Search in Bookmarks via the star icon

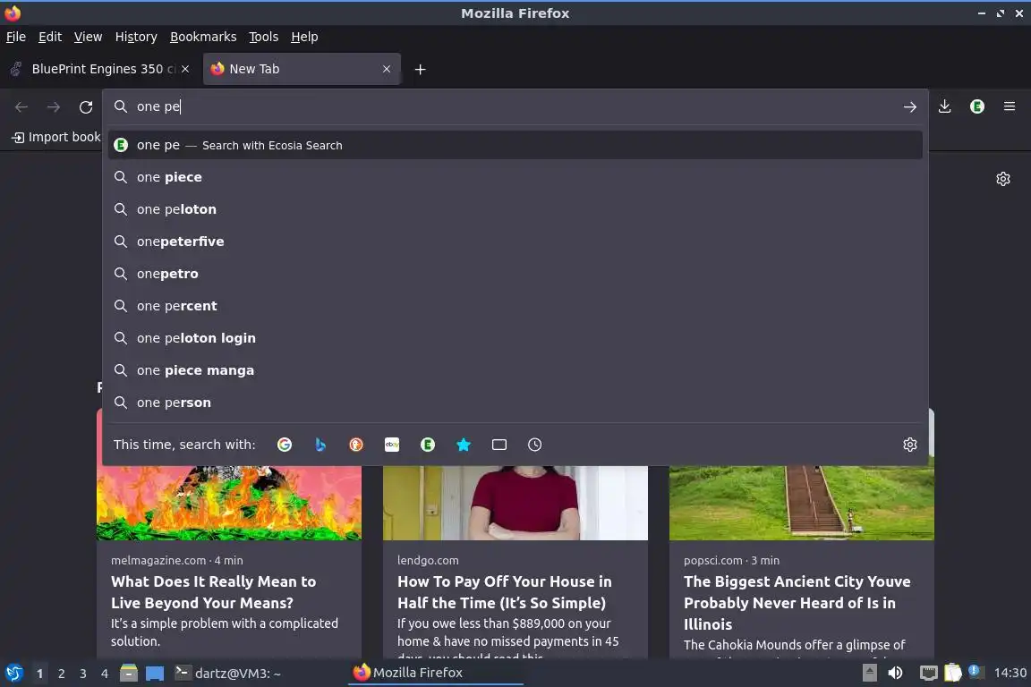(464, 445)
